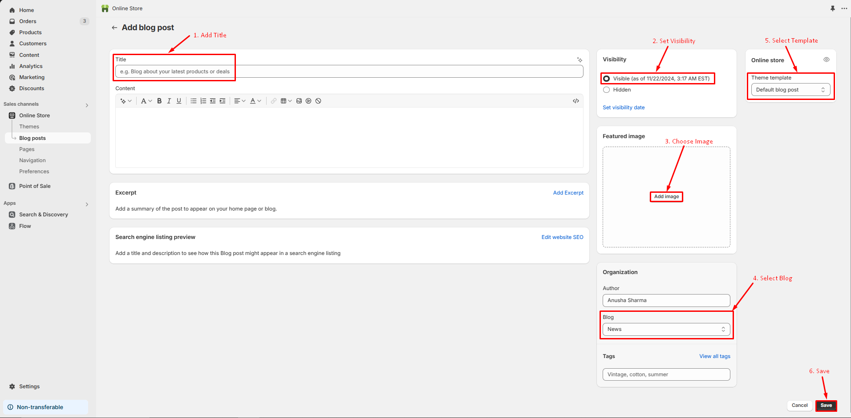
Task: Indent the selected text
Action: click(223, 101)
